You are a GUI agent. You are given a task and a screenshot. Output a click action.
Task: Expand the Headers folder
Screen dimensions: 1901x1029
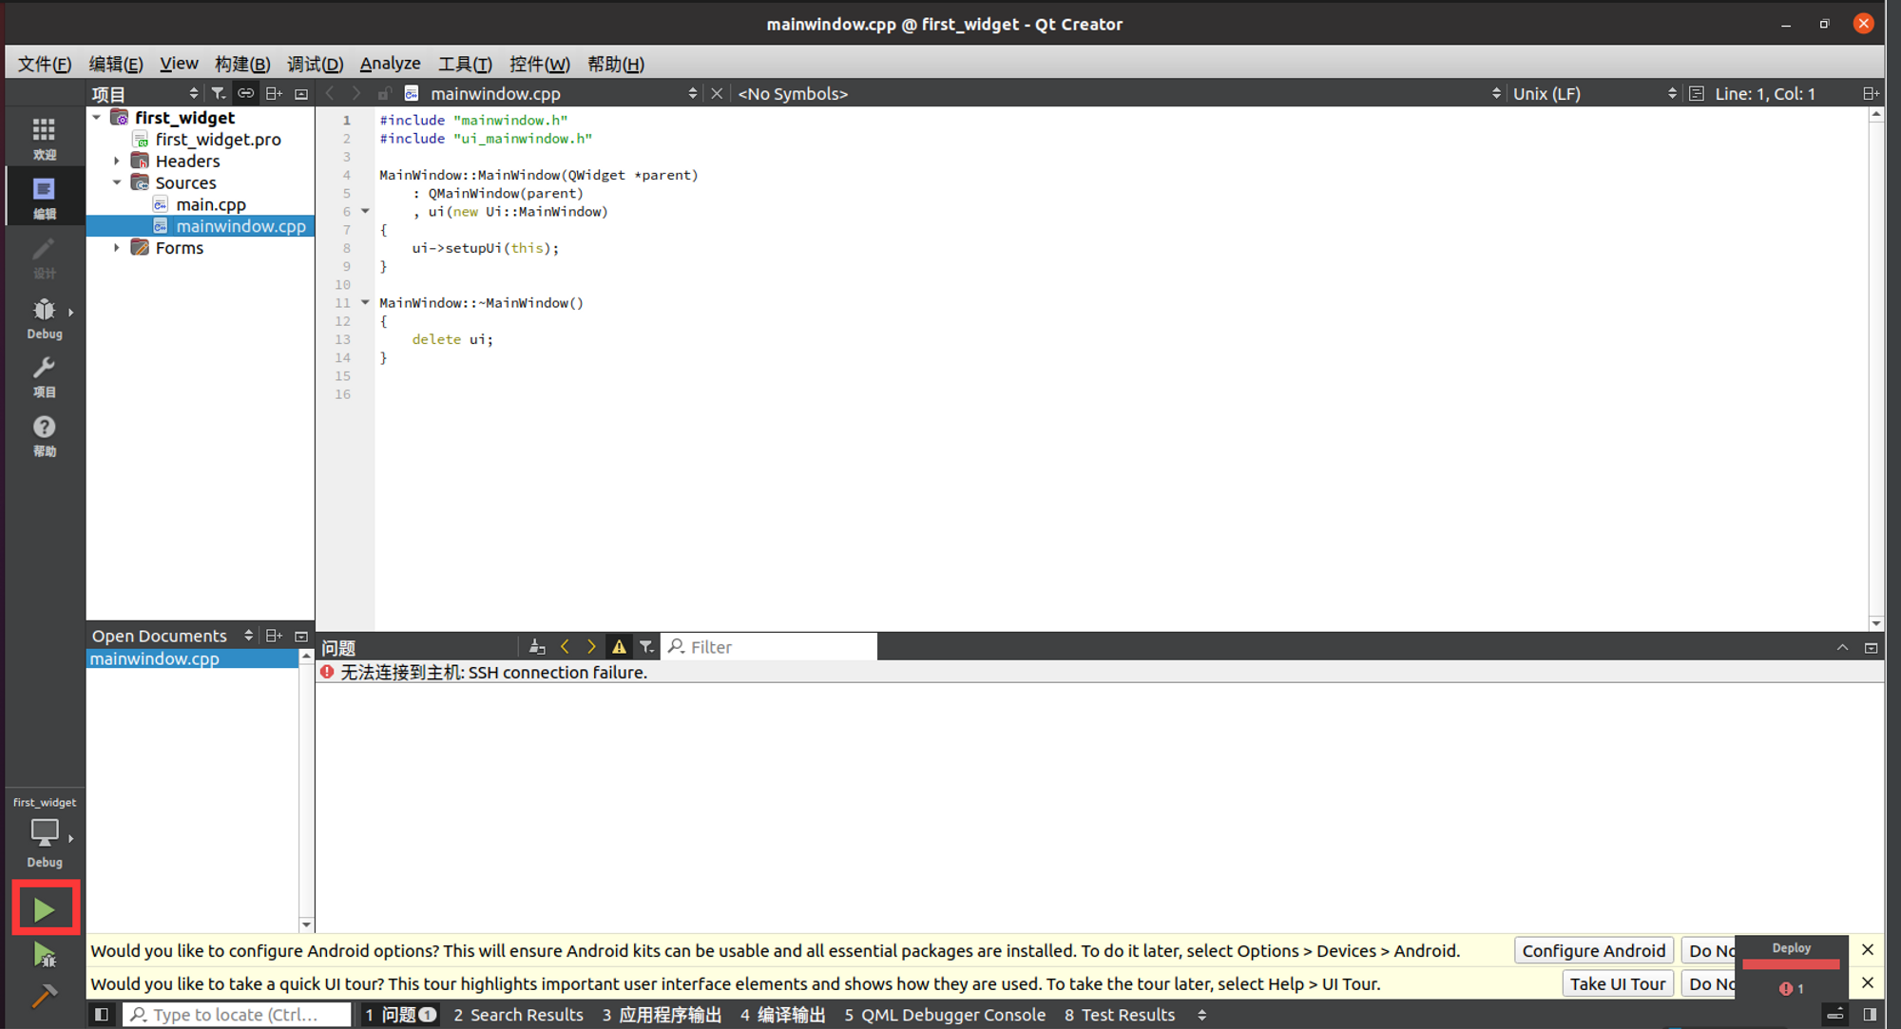click(117, 162)
